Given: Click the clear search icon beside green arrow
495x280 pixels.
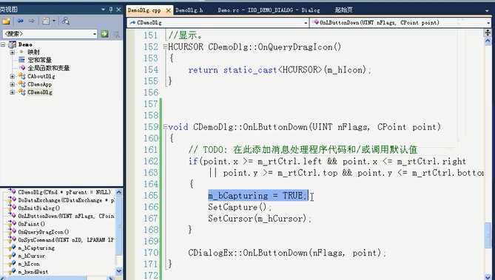Looking at the screenshot, I should click(x=116, y=34).
